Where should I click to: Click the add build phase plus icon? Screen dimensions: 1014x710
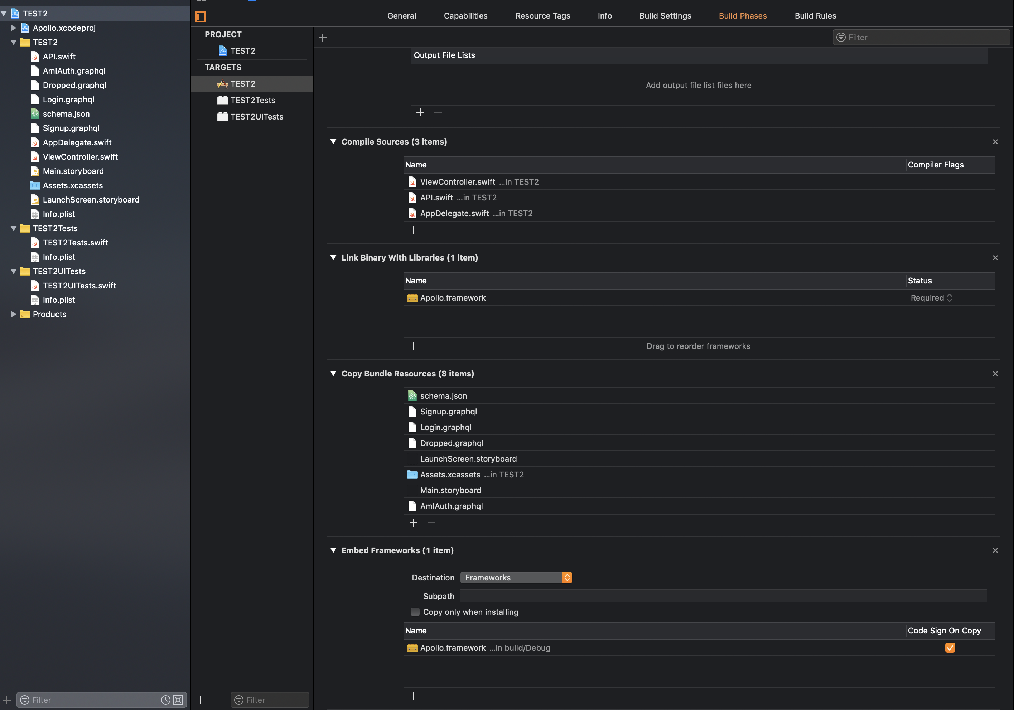[322, 38]
